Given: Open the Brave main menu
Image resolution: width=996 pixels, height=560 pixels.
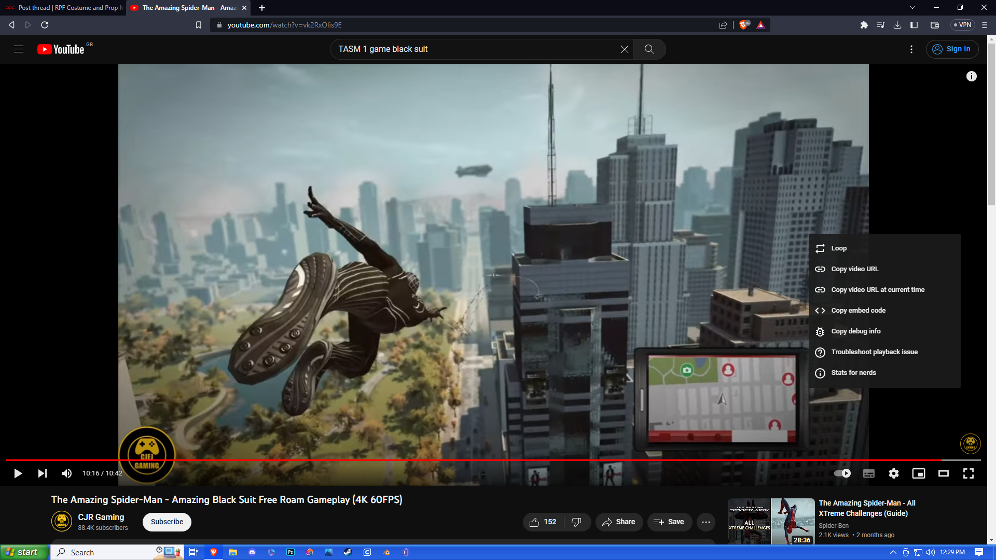Looking at the screenshot, I should coord(985,25).
